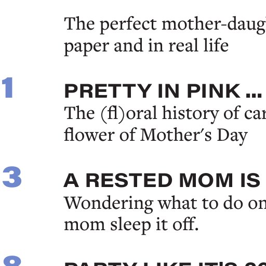The image size is (266, 266).
Task: Click the word 'history' in the description
Action: [x=190, y=114]
